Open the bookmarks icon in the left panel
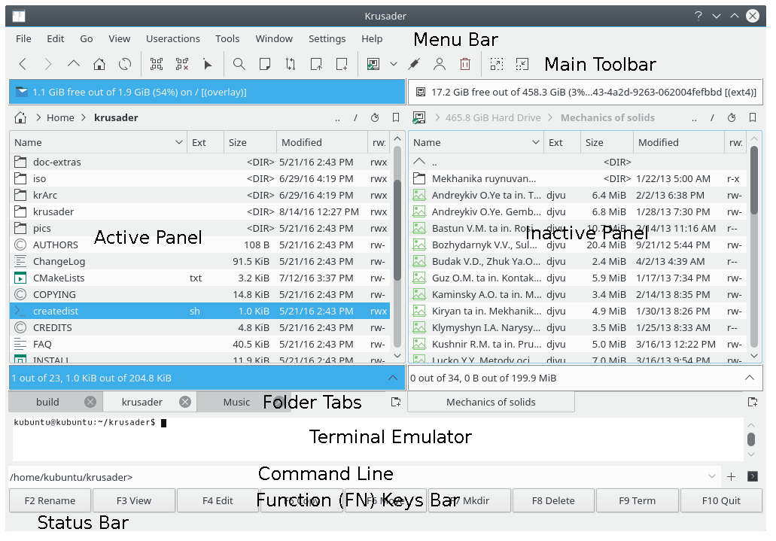Image resolution: width=776 pixels, height=541 pixels. coord(396,118)
